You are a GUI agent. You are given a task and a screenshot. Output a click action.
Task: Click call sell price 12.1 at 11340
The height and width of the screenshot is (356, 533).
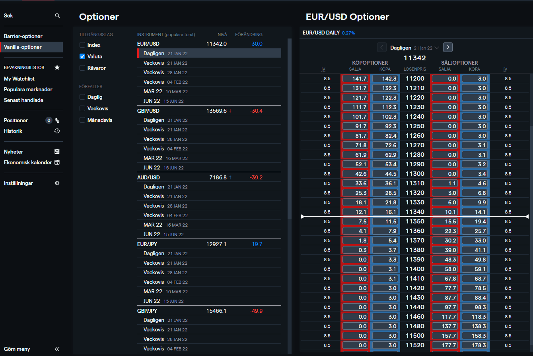click(355, 212)
